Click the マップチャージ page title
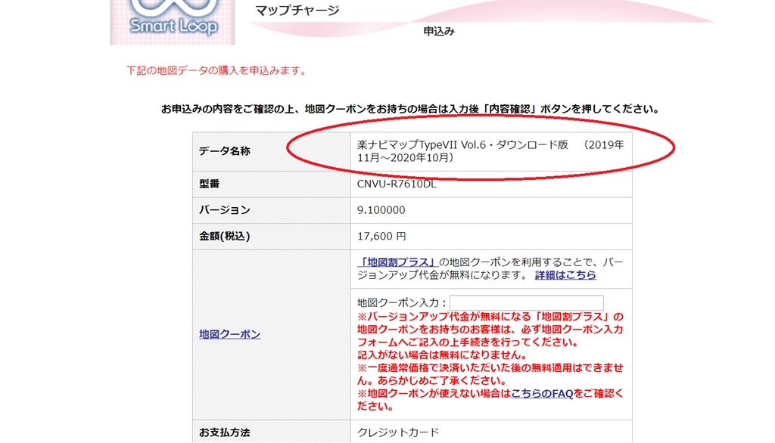 [297, 11]
